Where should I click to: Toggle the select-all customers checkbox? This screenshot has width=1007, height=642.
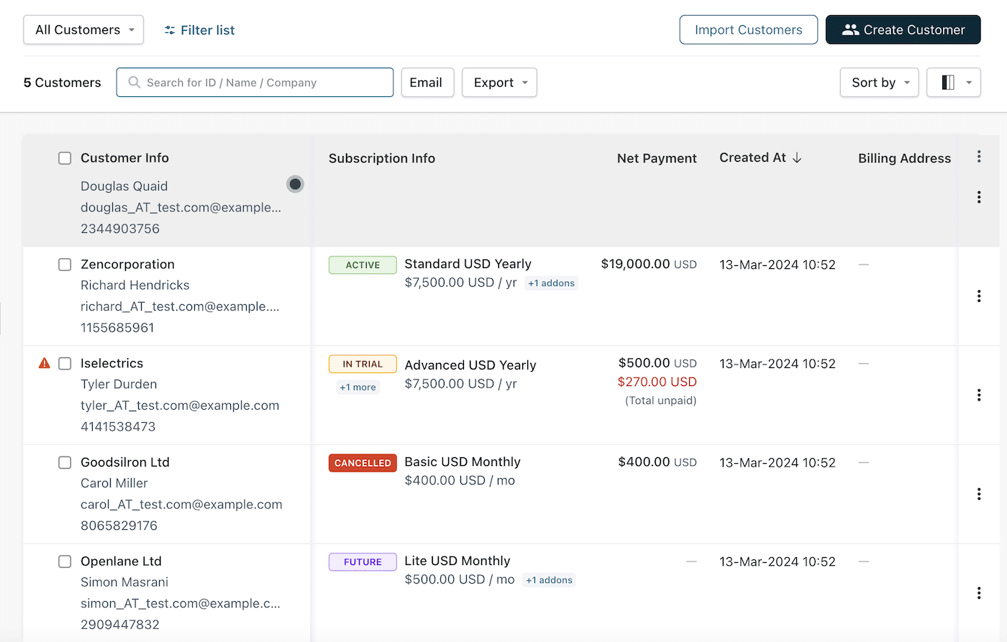[65, 157]
